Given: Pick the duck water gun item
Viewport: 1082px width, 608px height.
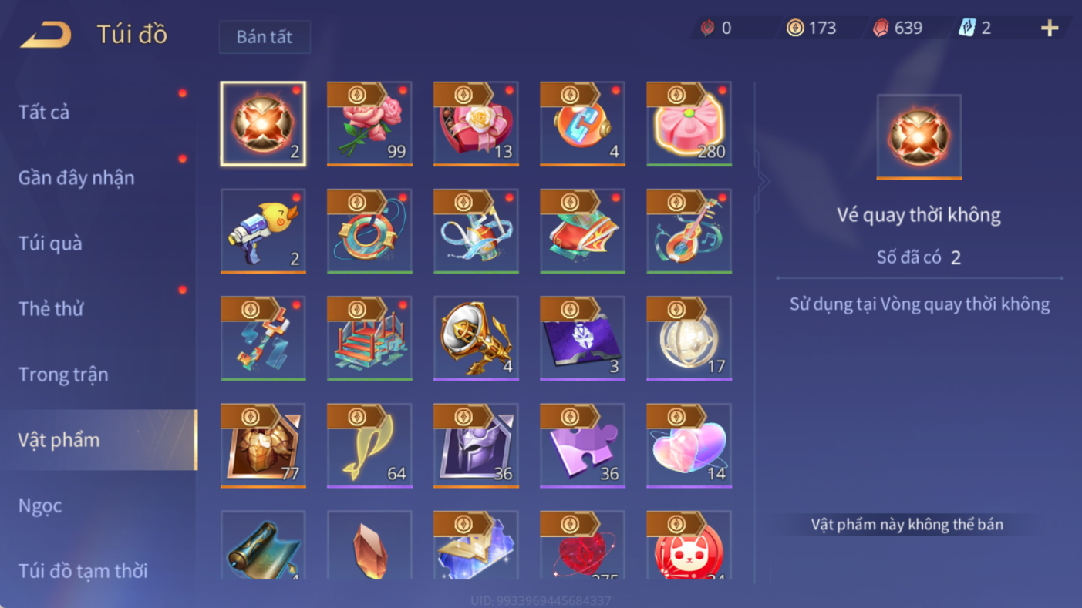Looking at the screenshot, I should click(x=263, y=230).
